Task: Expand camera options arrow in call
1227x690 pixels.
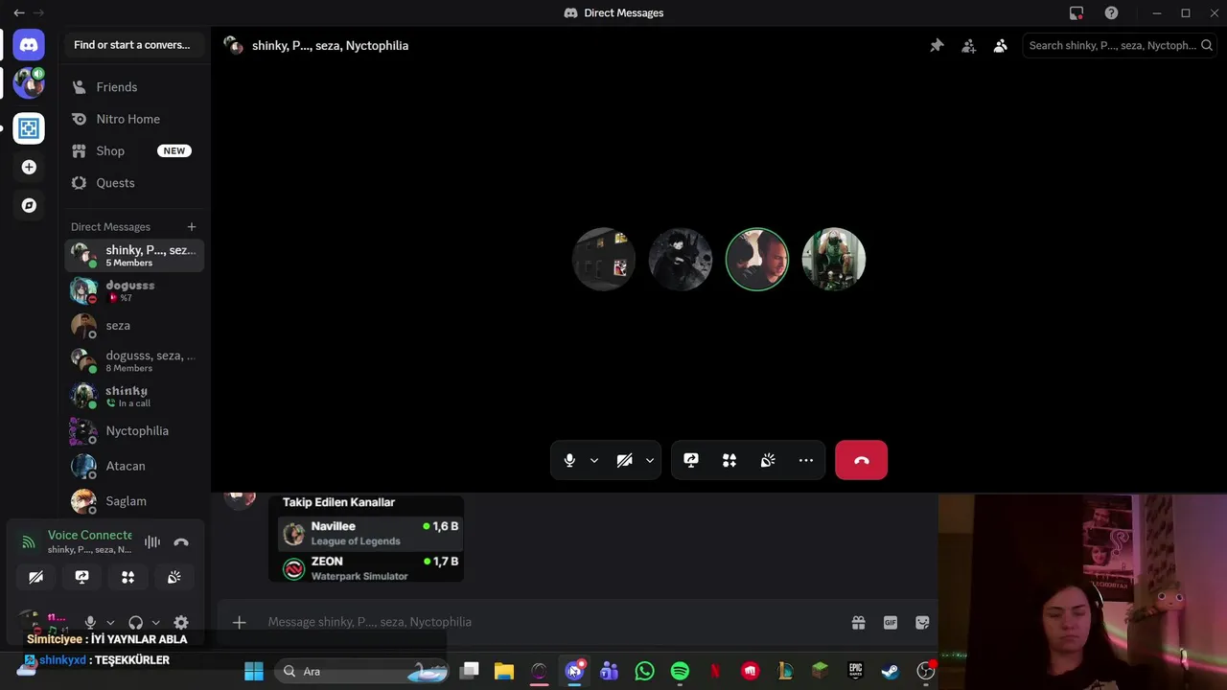Action: tap(649, 460)
